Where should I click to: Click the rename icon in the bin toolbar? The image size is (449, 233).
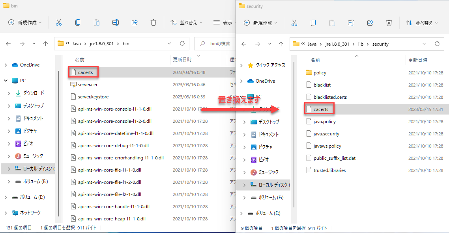click(116, 22)
